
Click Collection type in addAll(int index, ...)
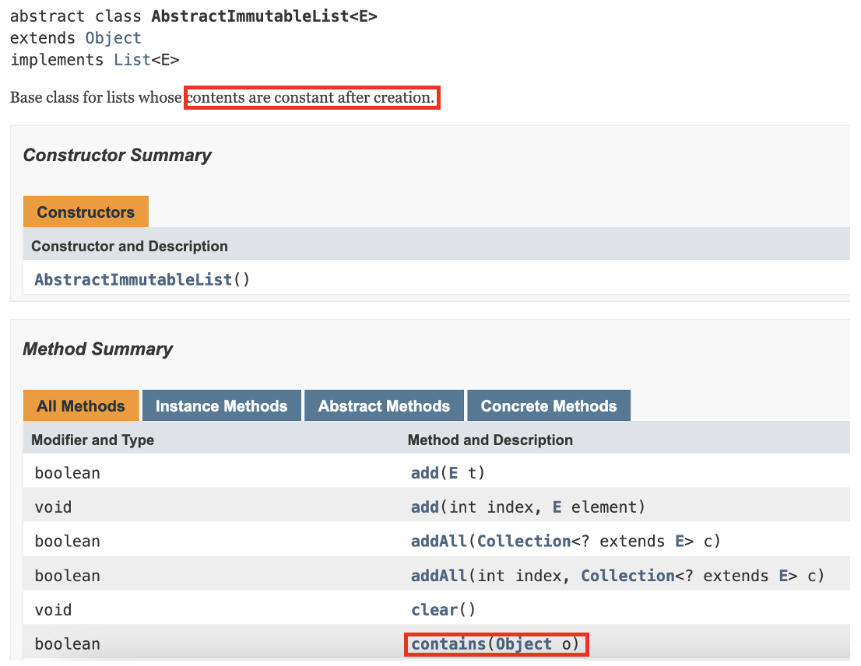coord(627,576)
